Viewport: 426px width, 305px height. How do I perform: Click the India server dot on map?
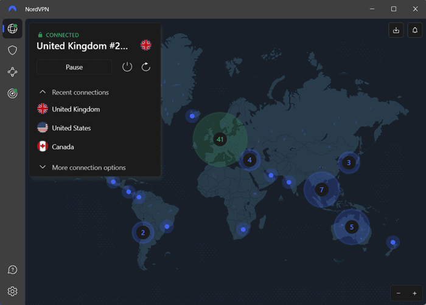point(289,182)
